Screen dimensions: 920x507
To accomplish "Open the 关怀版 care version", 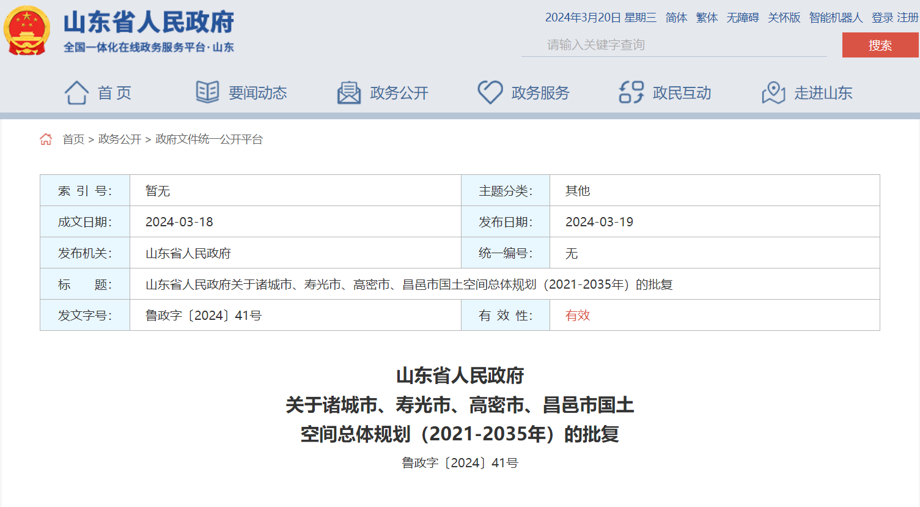I will 784,18.
